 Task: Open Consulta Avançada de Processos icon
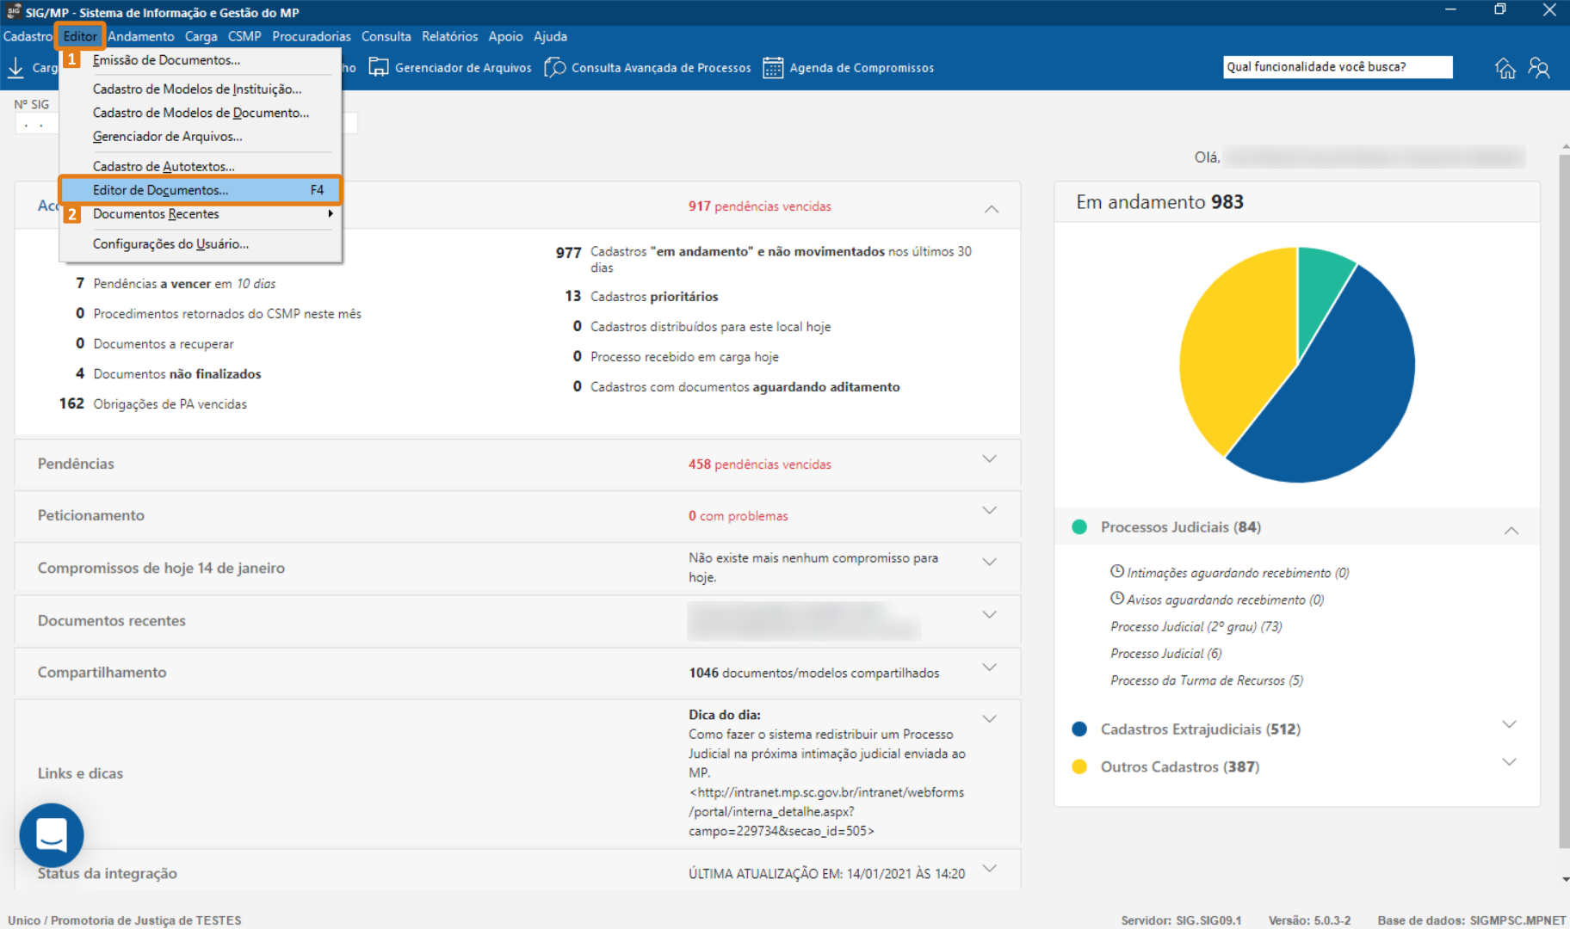point(555,67)
